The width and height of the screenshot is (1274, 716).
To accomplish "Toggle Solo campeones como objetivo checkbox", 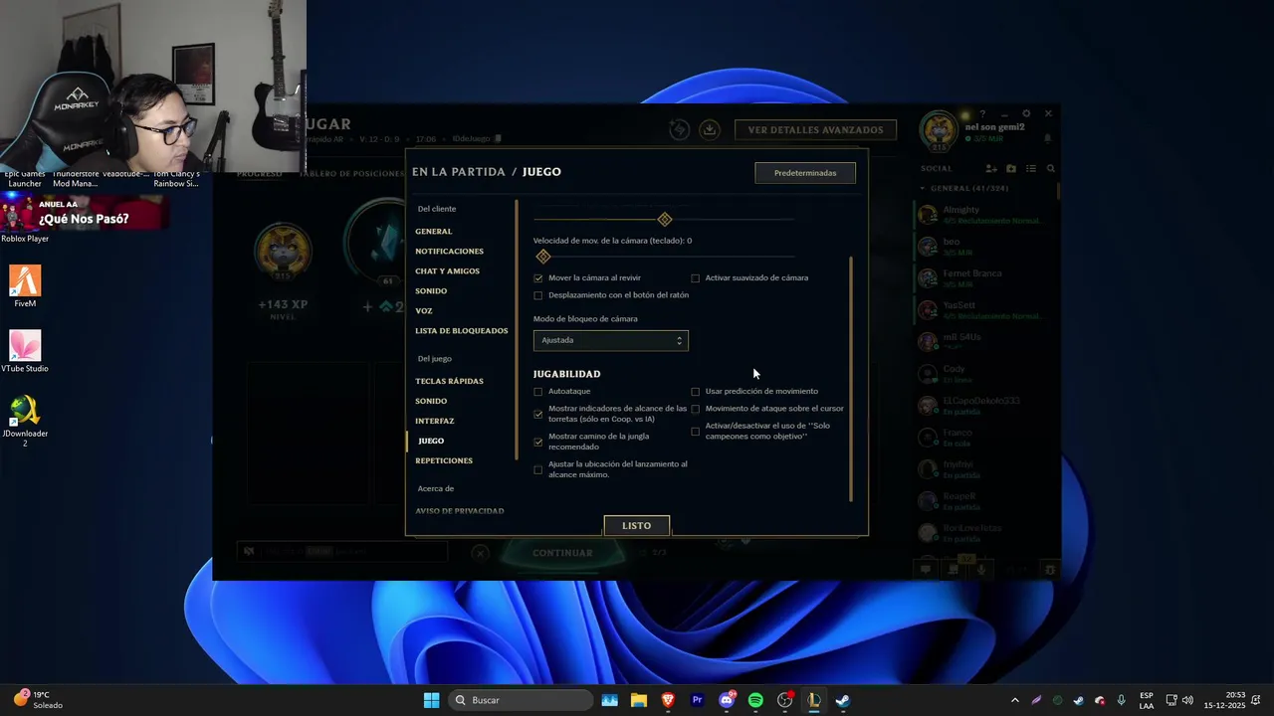I will click(696, 432).
